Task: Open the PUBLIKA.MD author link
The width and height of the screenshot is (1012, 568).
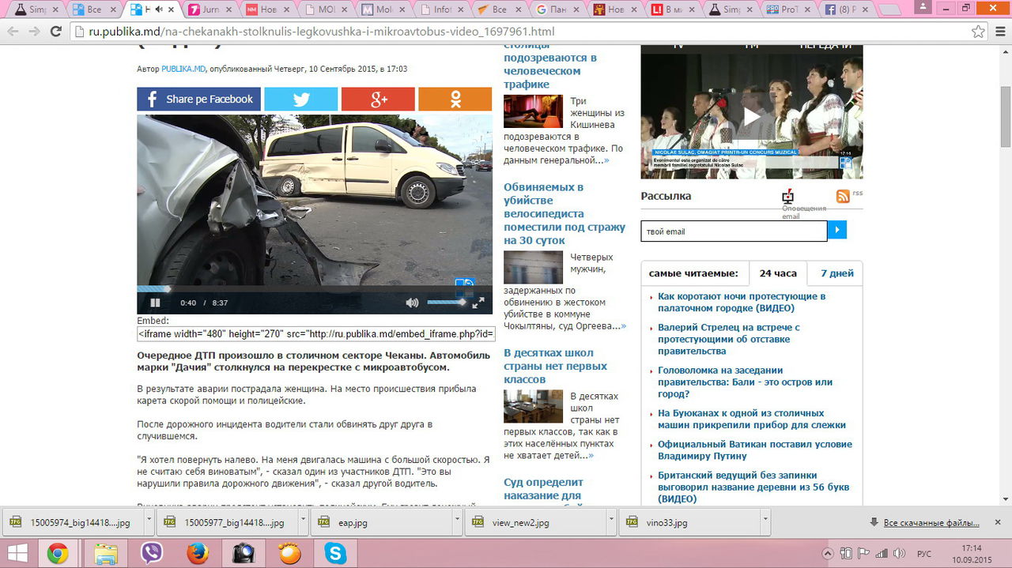Action: pos(183,69)
